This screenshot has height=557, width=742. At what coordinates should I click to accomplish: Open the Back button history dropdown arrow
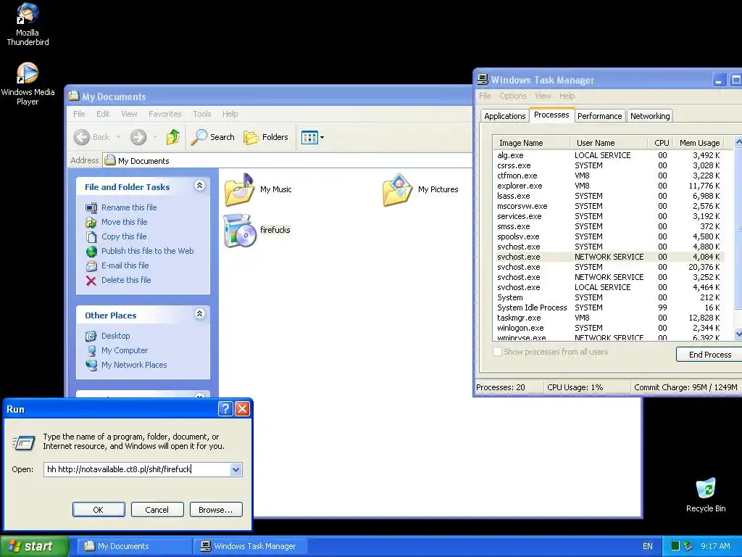[118, 137]
